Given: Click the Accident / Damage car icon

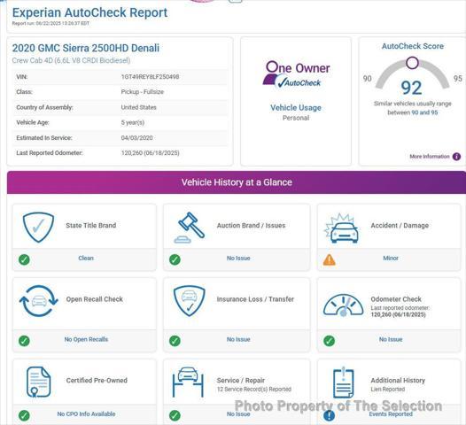Looking at the screenshot, I should click(x=342, y=228).
